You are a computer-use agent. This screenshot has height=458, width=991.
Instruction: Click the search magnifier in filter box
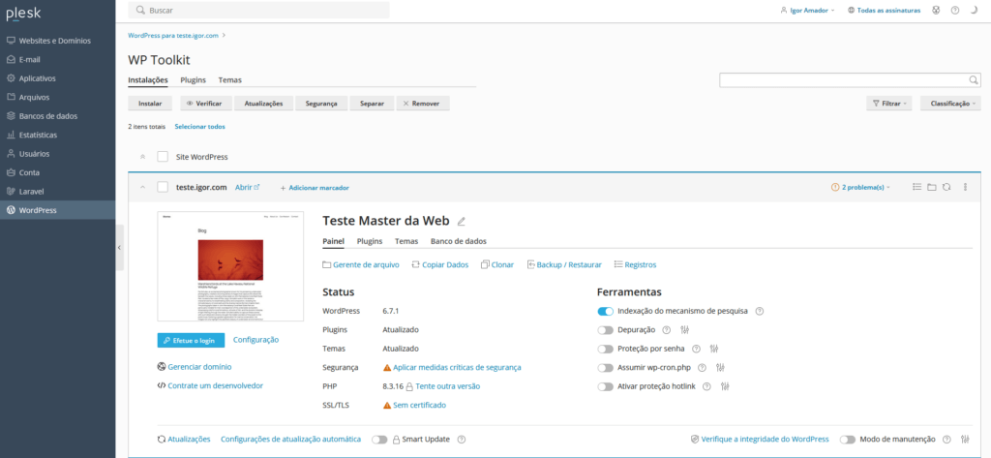974,79
